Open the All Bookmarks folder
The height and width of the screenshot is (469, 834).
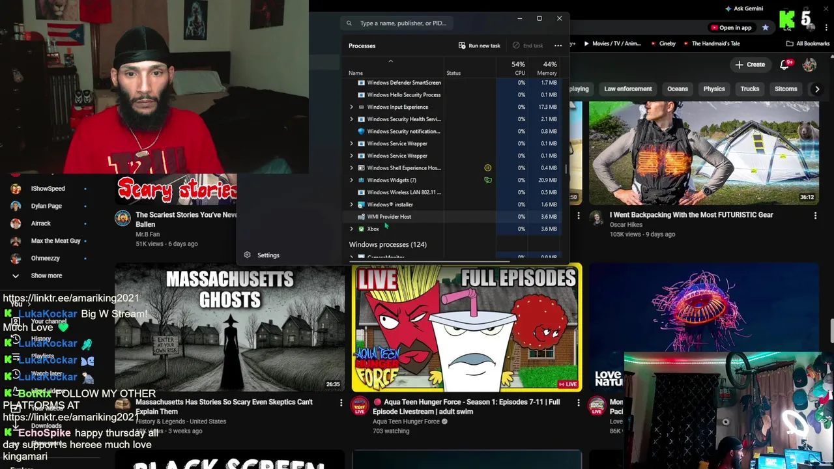[808, 44]
